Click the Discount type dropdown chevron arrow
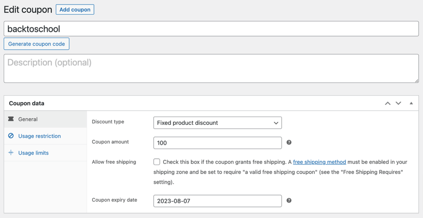 click(x=276, y=123)
